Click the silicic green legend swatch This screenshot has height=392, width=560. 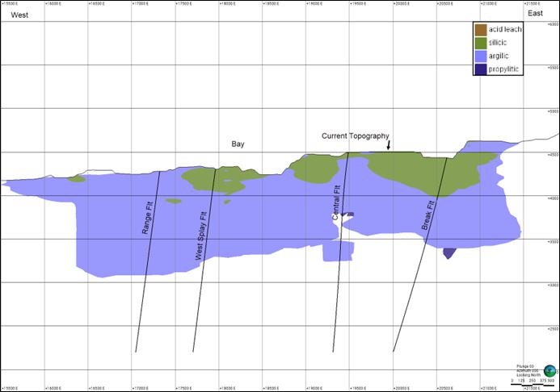(x=481, y=43)
